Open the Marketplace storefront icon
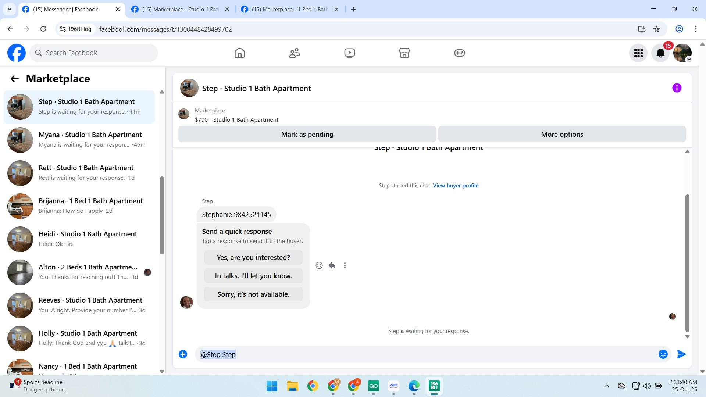The height and width of the screenshot is (397, 706). (x=404, y=53)
